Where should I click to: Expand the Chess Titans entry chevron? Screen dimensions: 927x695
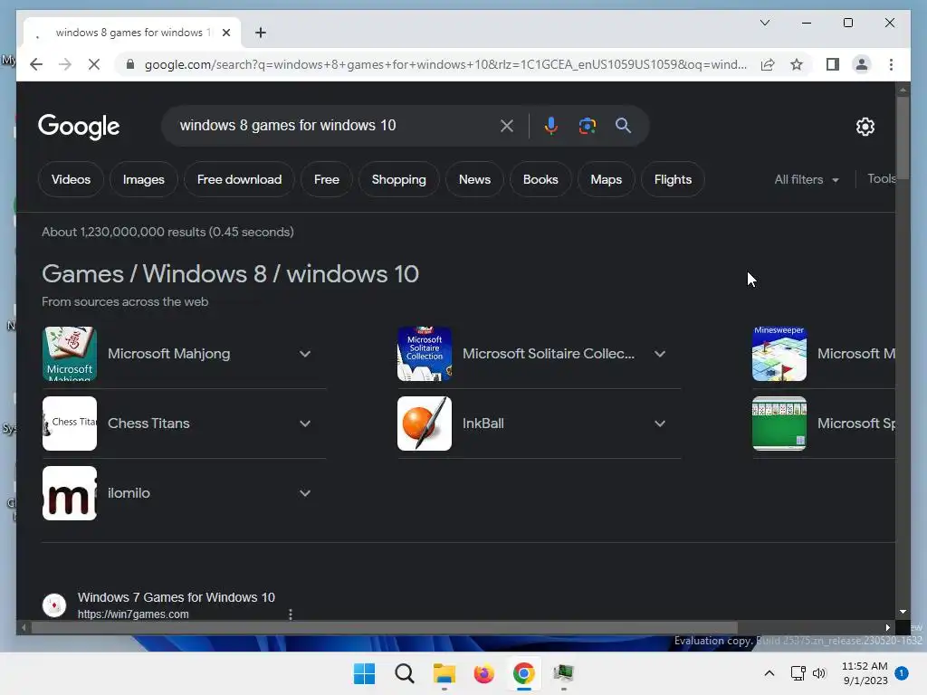(x=304, y=424)
